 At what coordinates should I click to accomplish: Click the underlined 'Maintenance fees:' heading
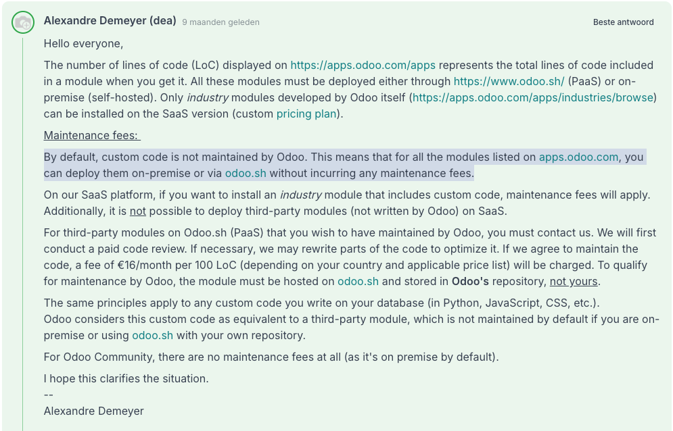click(91, 136)
